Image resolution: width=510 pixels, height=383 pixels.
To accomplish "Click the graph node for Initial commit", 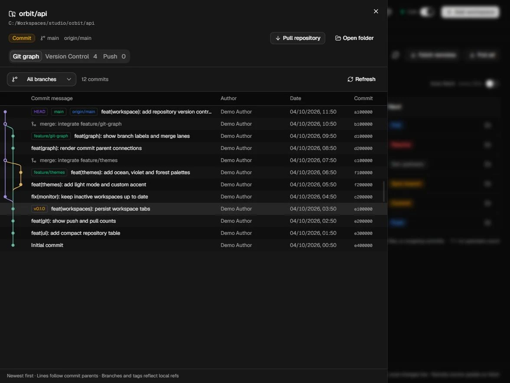I will (x=13, y=245).
